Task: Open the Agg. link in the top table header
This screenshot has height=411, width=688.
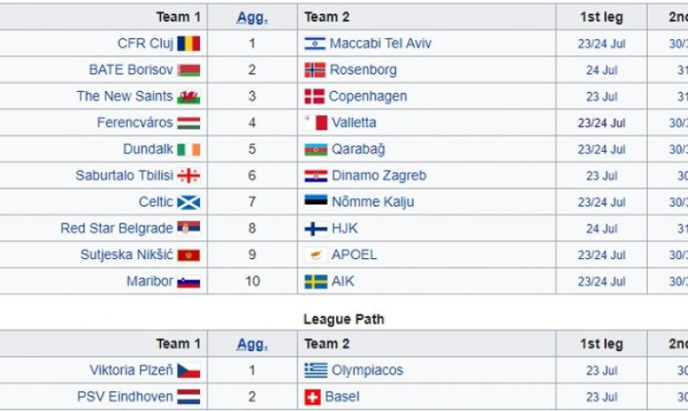Action: tap(252, 18)
